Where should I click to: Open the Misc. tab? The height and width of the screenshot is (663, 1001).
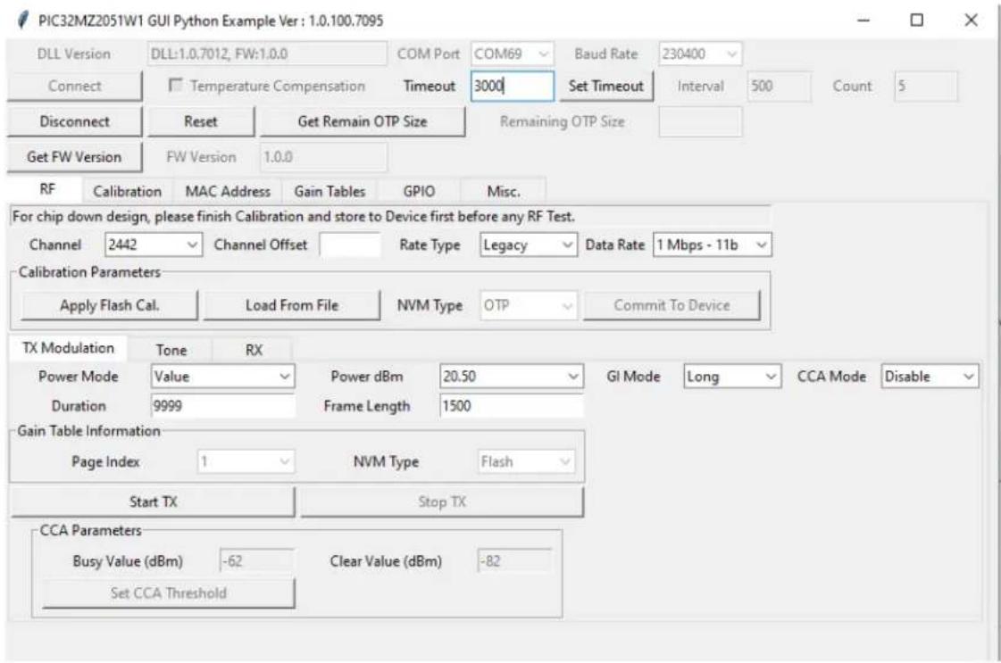tap(503, 192)
